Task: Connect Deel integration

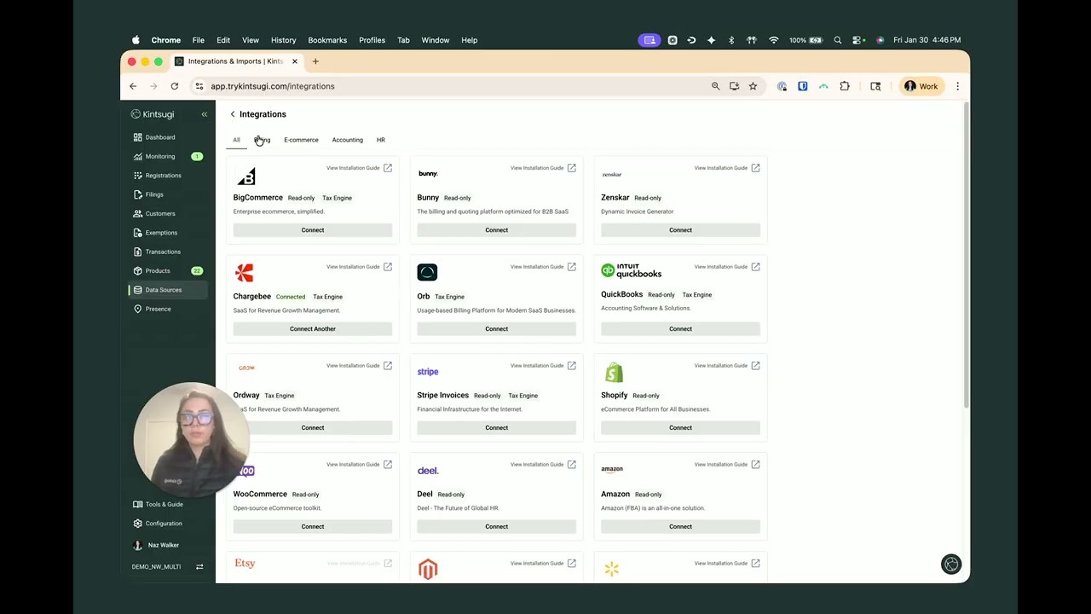Action: pyautogui.click(x=497, y=527)
